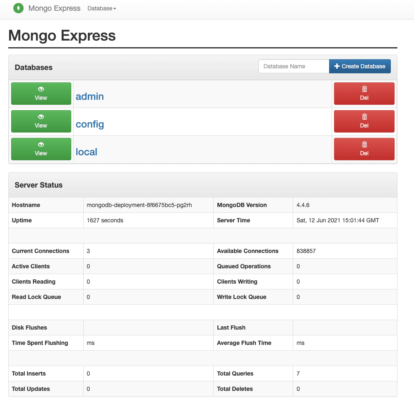Image resolution: width=414 pixels, height=407 pixels.
Task: View the config database contents
Action: tap(41, 121)
